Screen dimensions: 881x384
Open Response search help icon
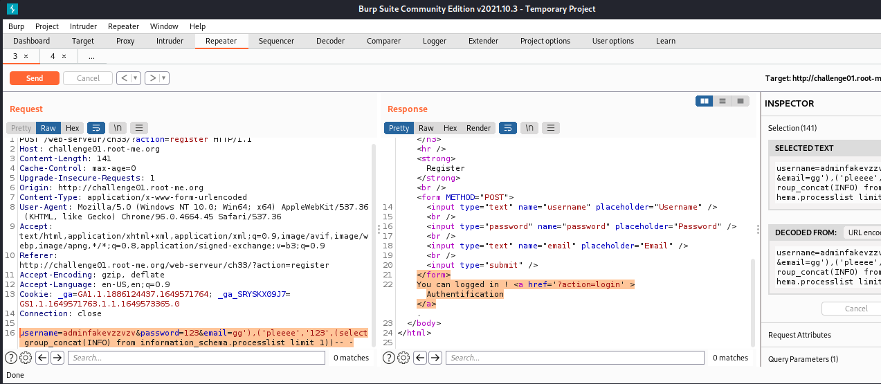pos(389,358)
